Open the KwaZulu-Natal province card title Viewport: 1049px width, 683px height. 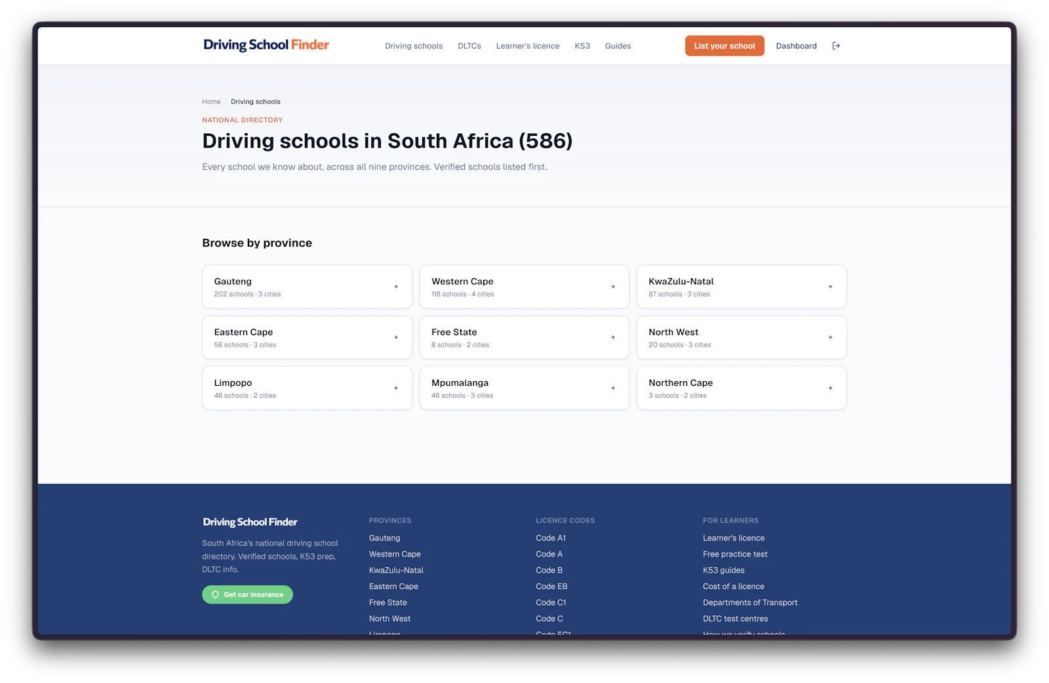(x=681, y=281)
